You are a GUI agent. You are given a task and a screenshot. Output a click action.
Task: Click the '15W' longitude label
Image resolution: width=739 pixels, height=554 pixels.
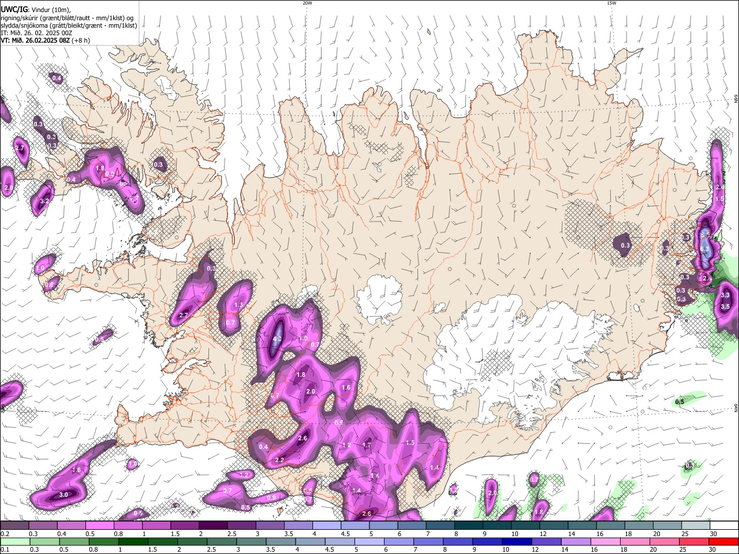[x=611, y=3]
